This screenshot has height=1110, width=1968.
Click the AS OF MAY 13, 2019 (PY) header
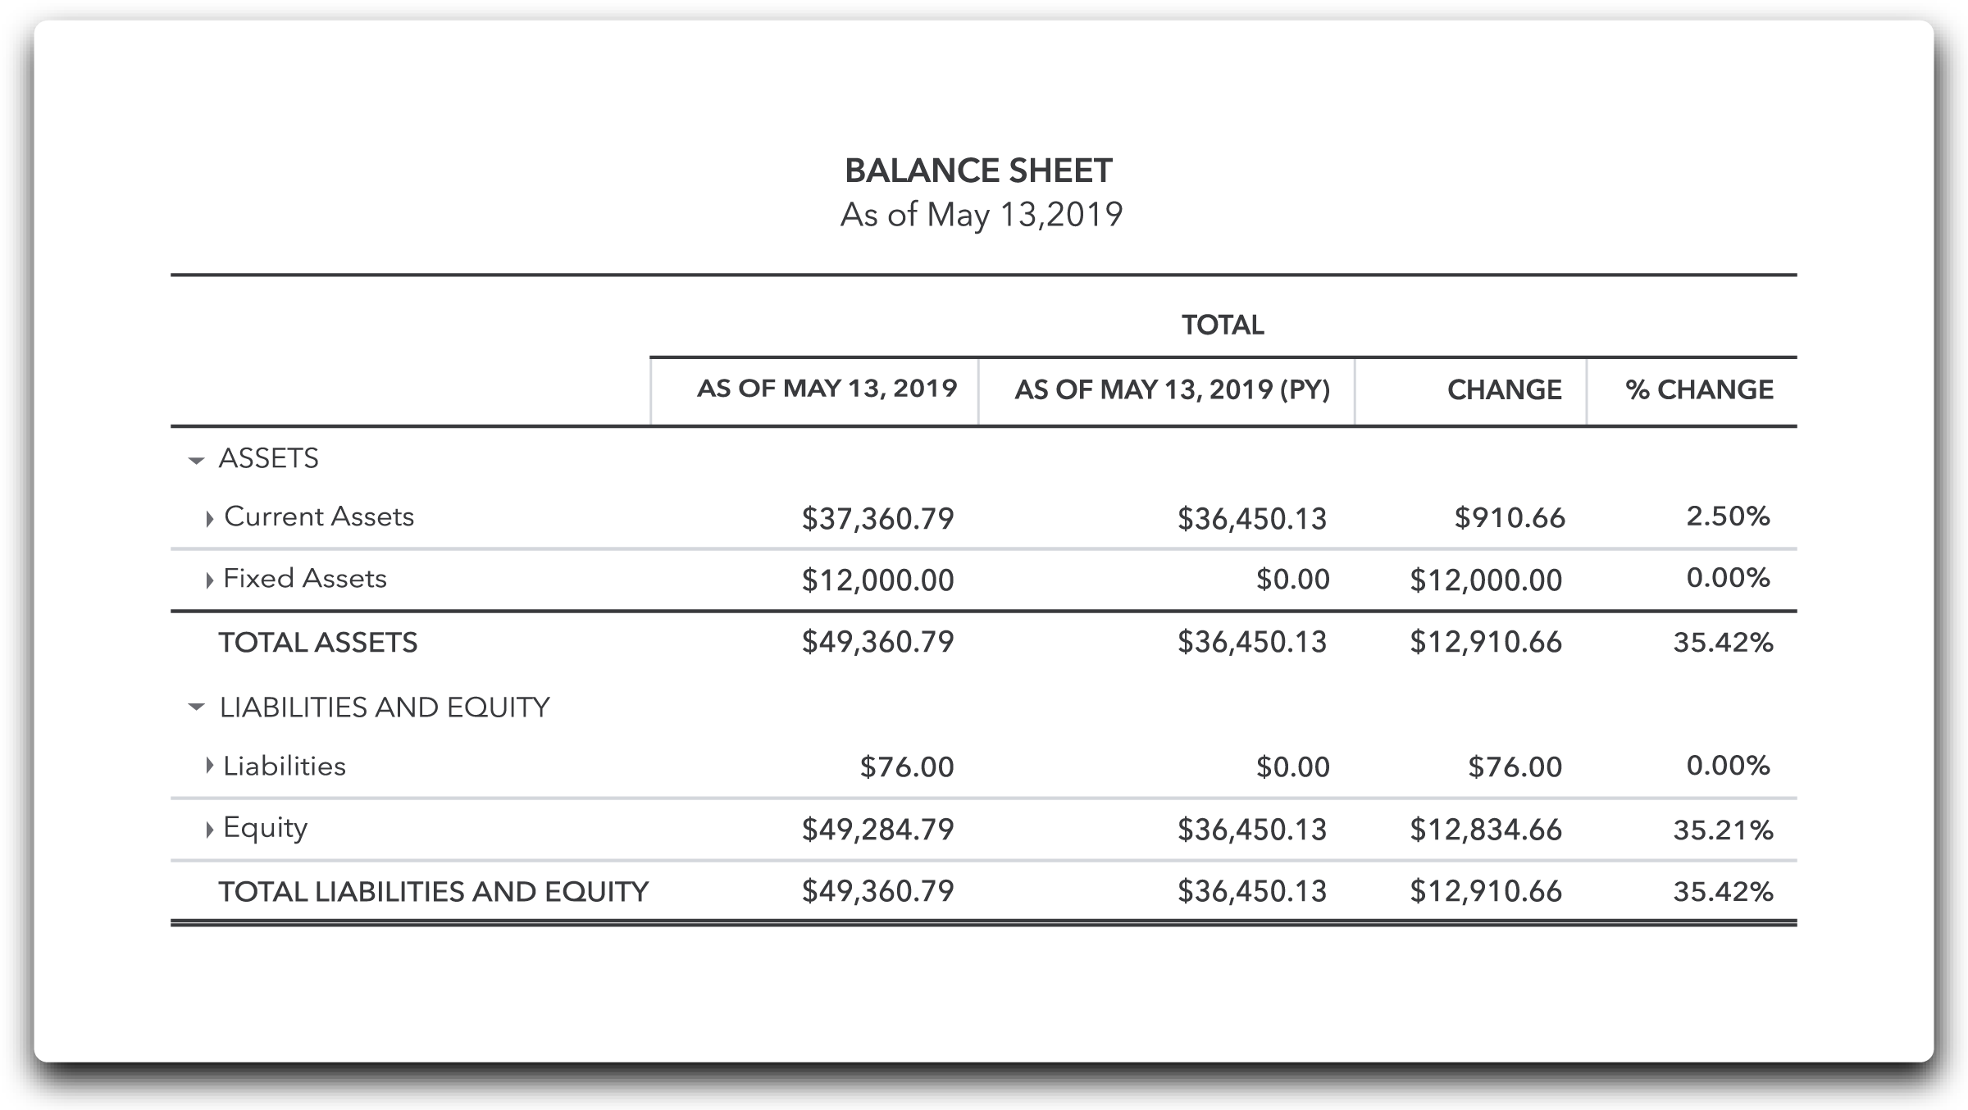tap(1172, 389)
